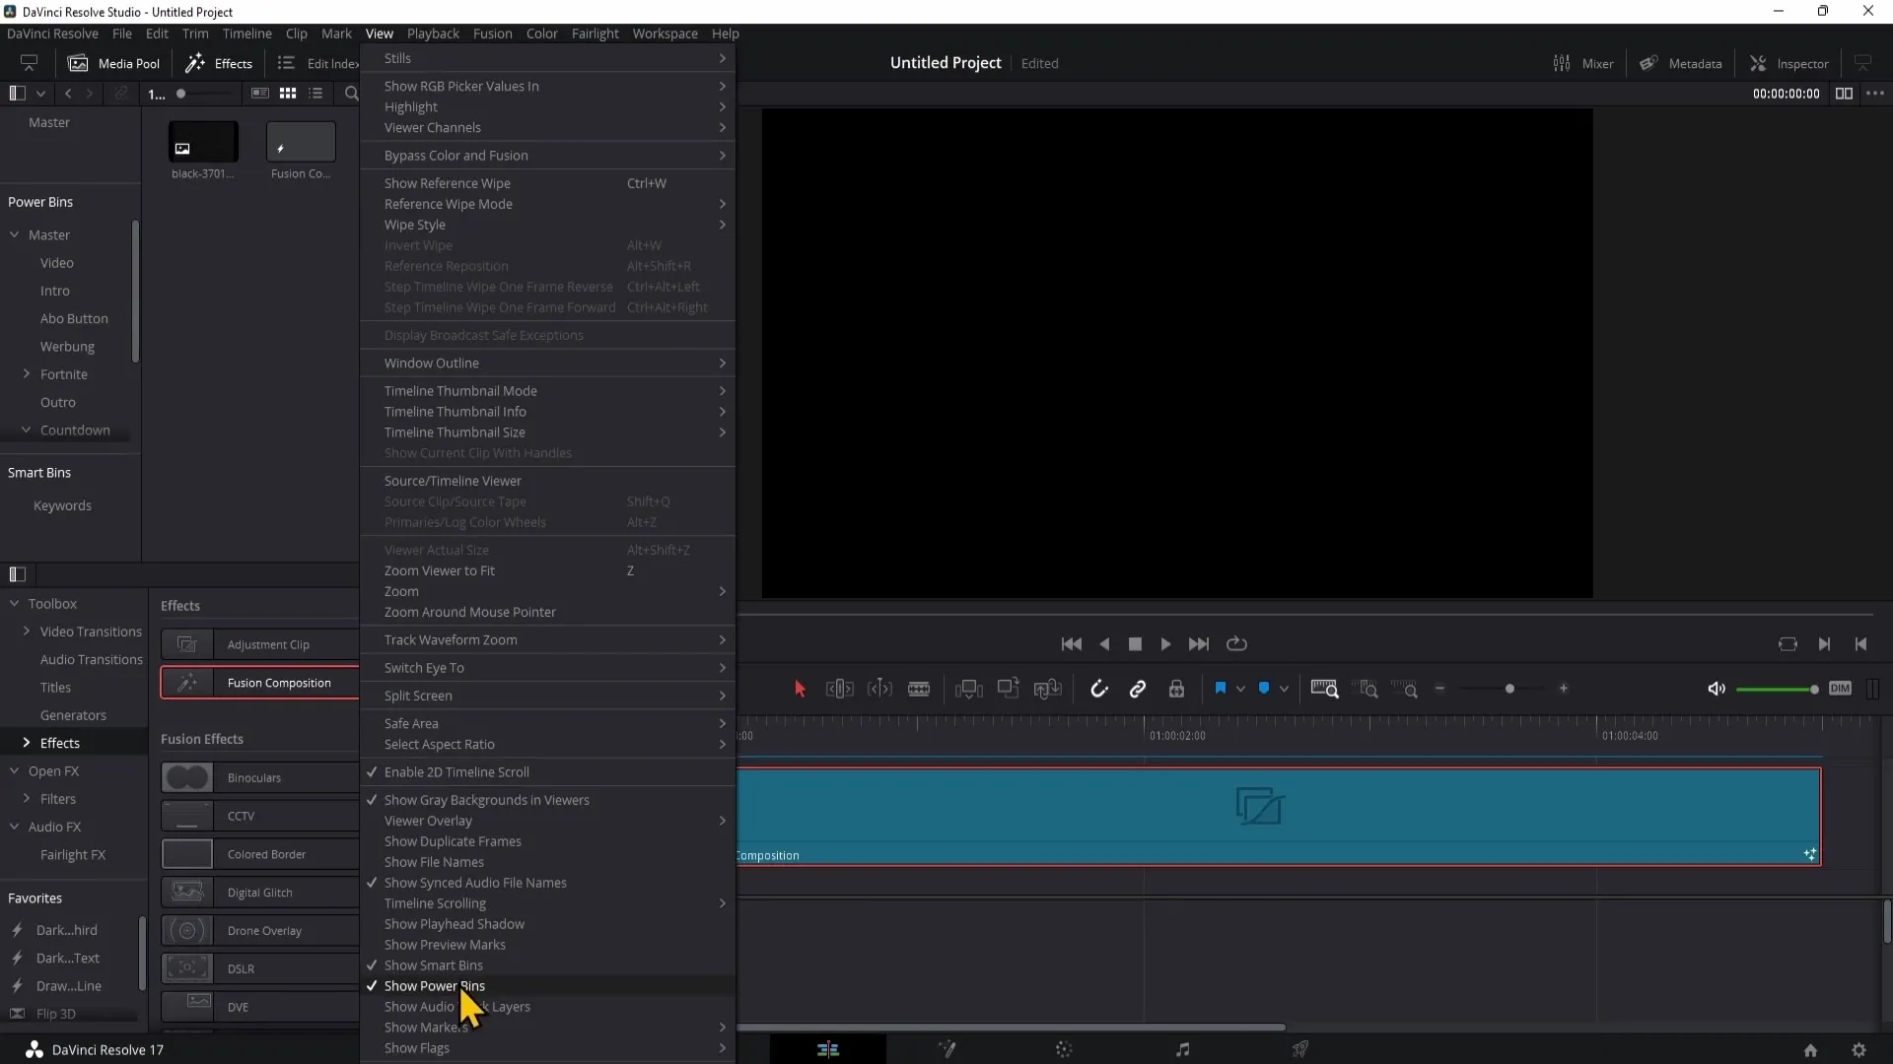Switch to the Fairlight page icon
Screen dimensions: 1893x1064
(x=1182, y=1049)
